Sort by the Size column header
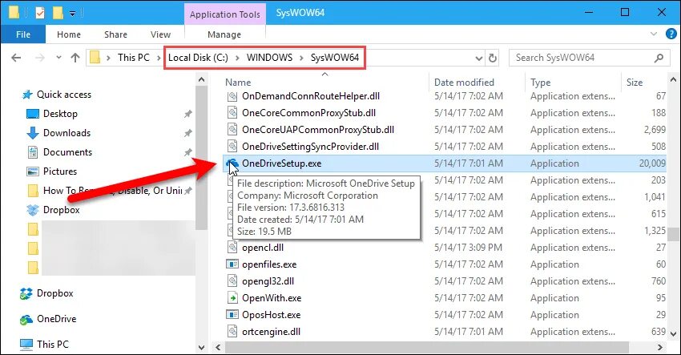This screenshot has width=681, height=355. pyautogui.click(x=634, y=82)
